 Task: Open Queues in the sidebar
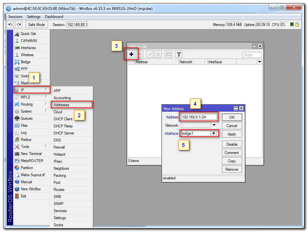31,118
